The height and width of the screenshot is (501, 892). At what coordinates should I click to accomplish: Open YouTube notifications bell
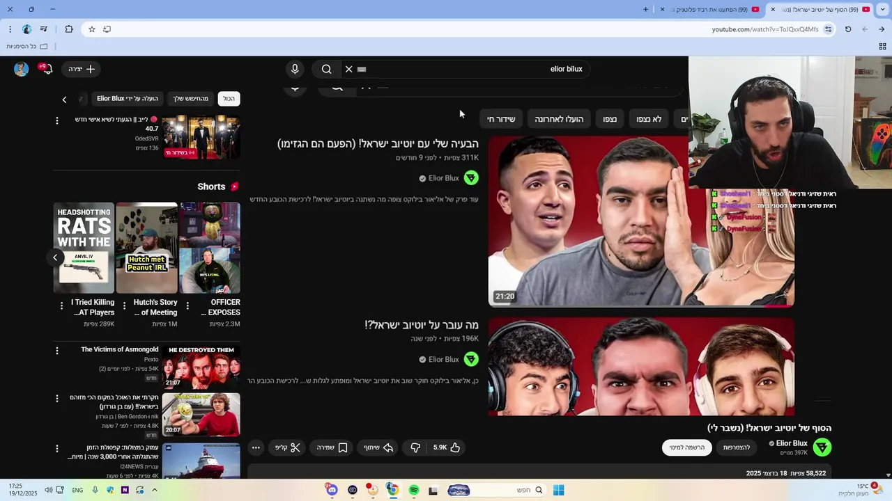(47, 69)
